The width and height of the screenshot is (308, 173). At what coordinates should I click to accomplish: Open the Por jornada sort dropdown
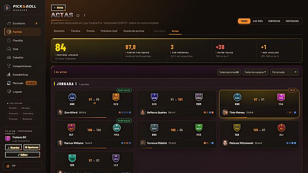click(284, 72)
